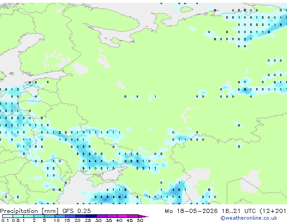
Task: Select the 0.1–0.5 mm legend swatch
Action: coord(8,216)
